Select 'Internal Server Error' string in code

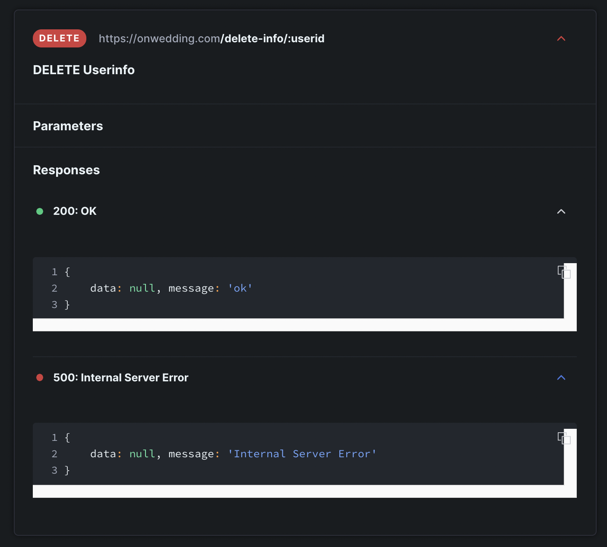click(302, 454)
